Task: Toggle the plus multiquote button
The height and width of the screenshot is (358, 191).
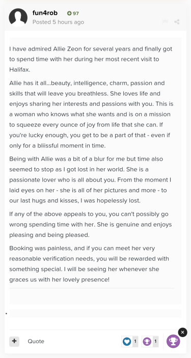Action: click(14, 341)
